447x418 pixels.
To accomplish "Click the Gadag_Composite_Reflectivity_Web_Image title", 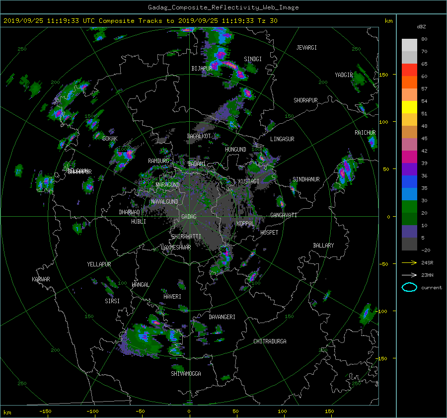I will [223, 7].
